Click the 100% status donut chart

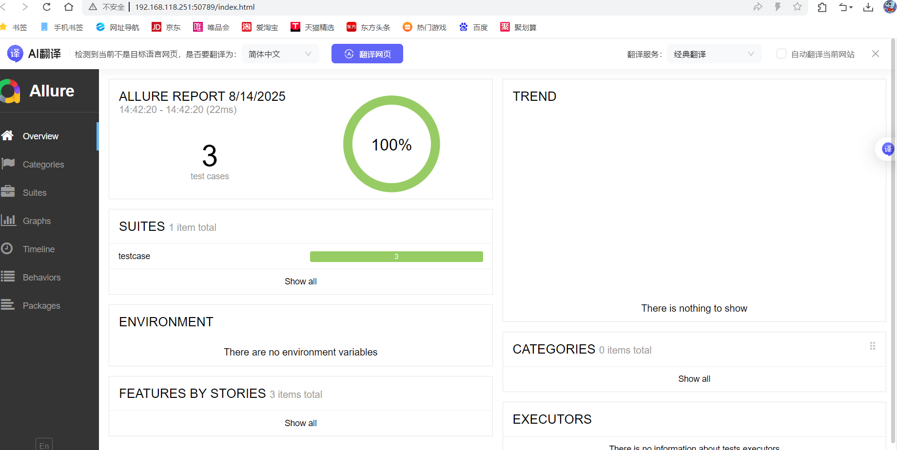[x=391, y=144]
